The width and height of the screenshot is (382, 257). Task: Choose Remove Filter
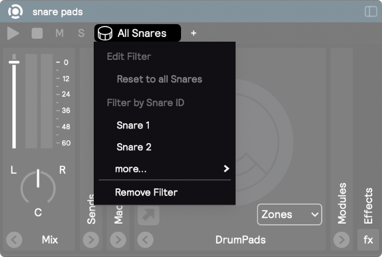click(x=146, y=192)
